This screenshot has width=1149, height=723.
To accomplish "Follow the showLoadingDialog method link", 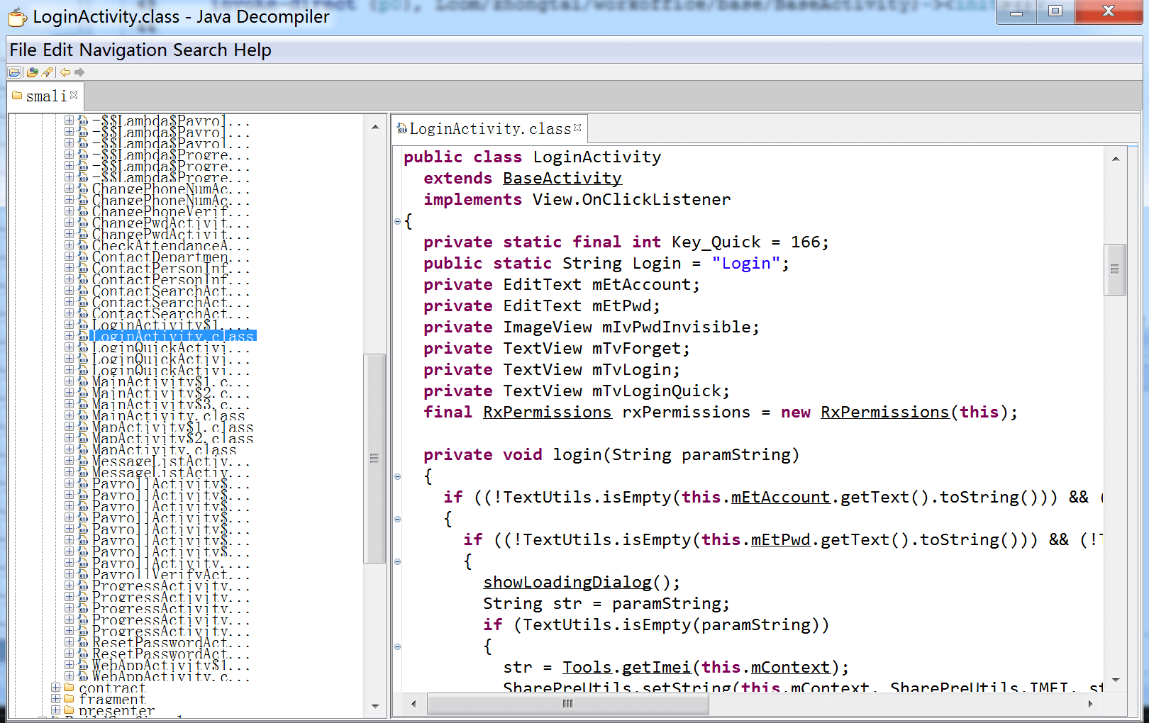I will coord(567,583).
